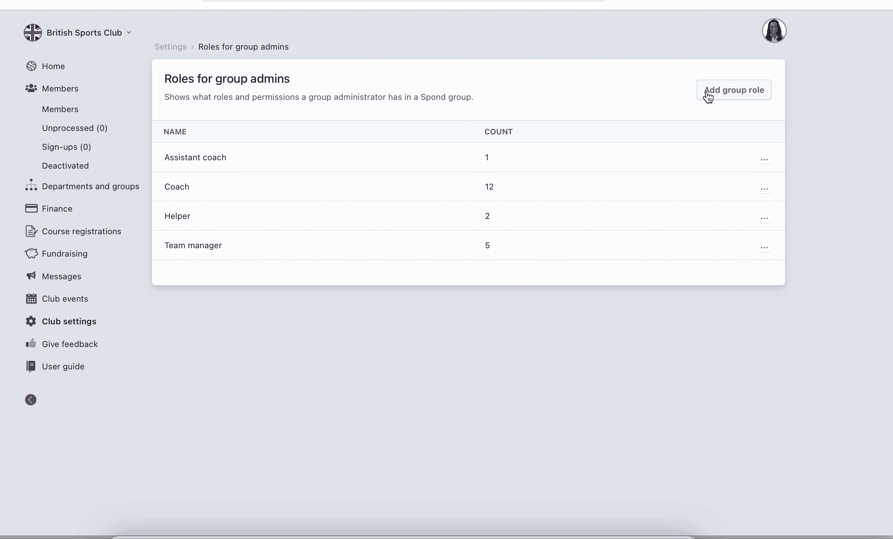893x539 pixels.
Task: Click the Messages megaphone icon
Action: [x=31, y=276]
